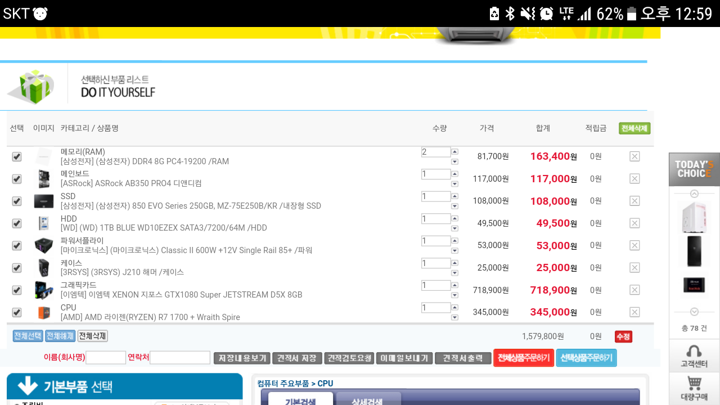Viewport: 720px width, 405px height.
Task: Click the 이메일보내기 button
Action: click(404, 358)
